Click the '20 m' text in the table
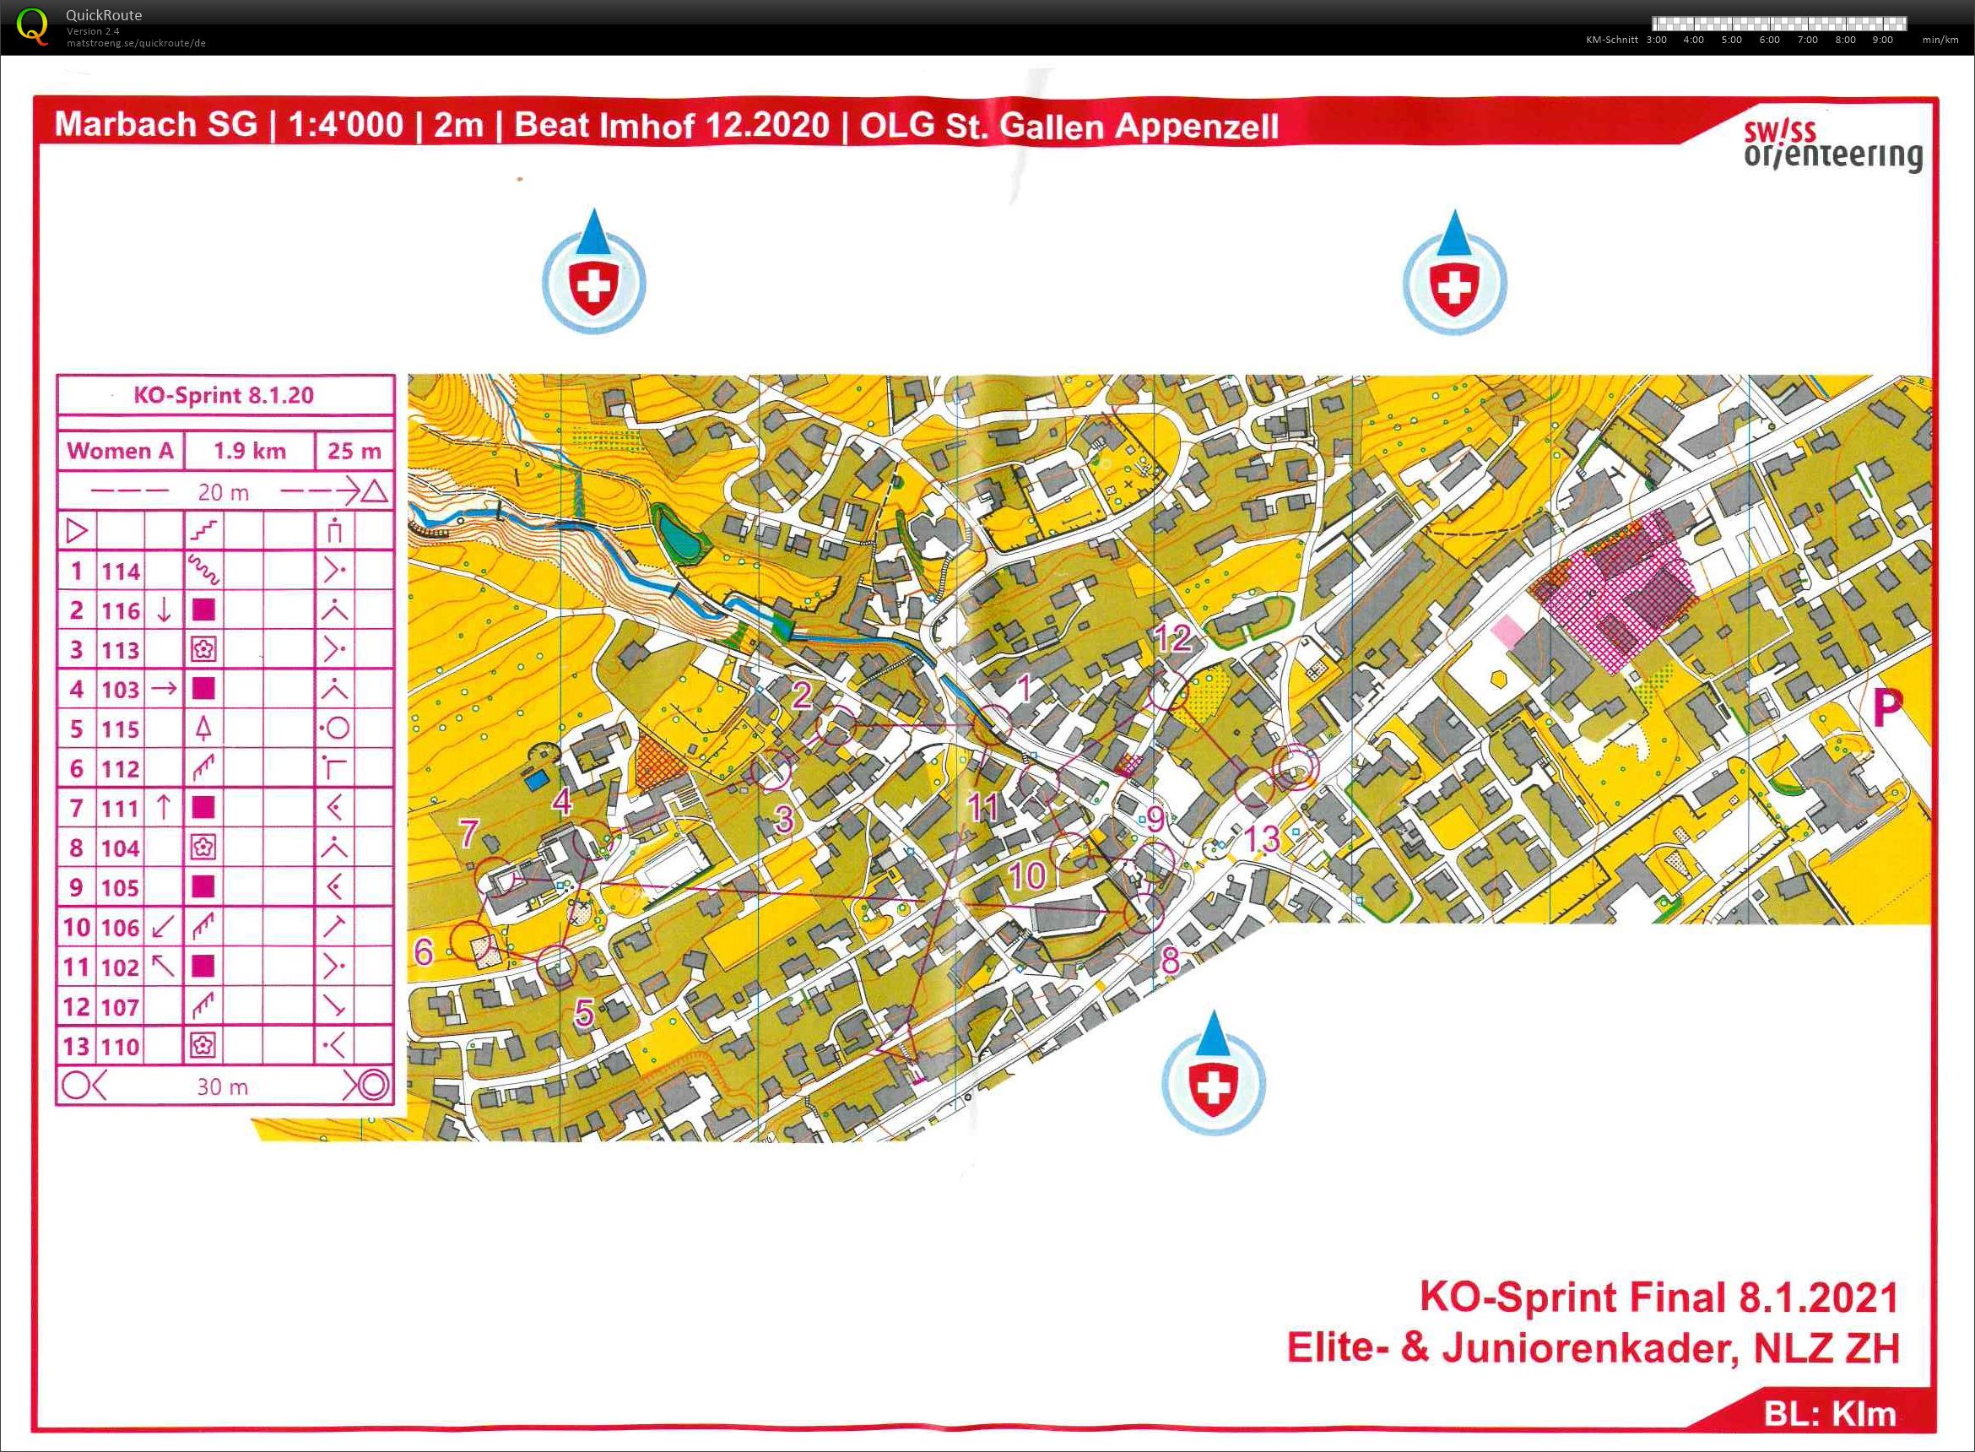Screen dimensions: 1975x1452 (223, 492)
